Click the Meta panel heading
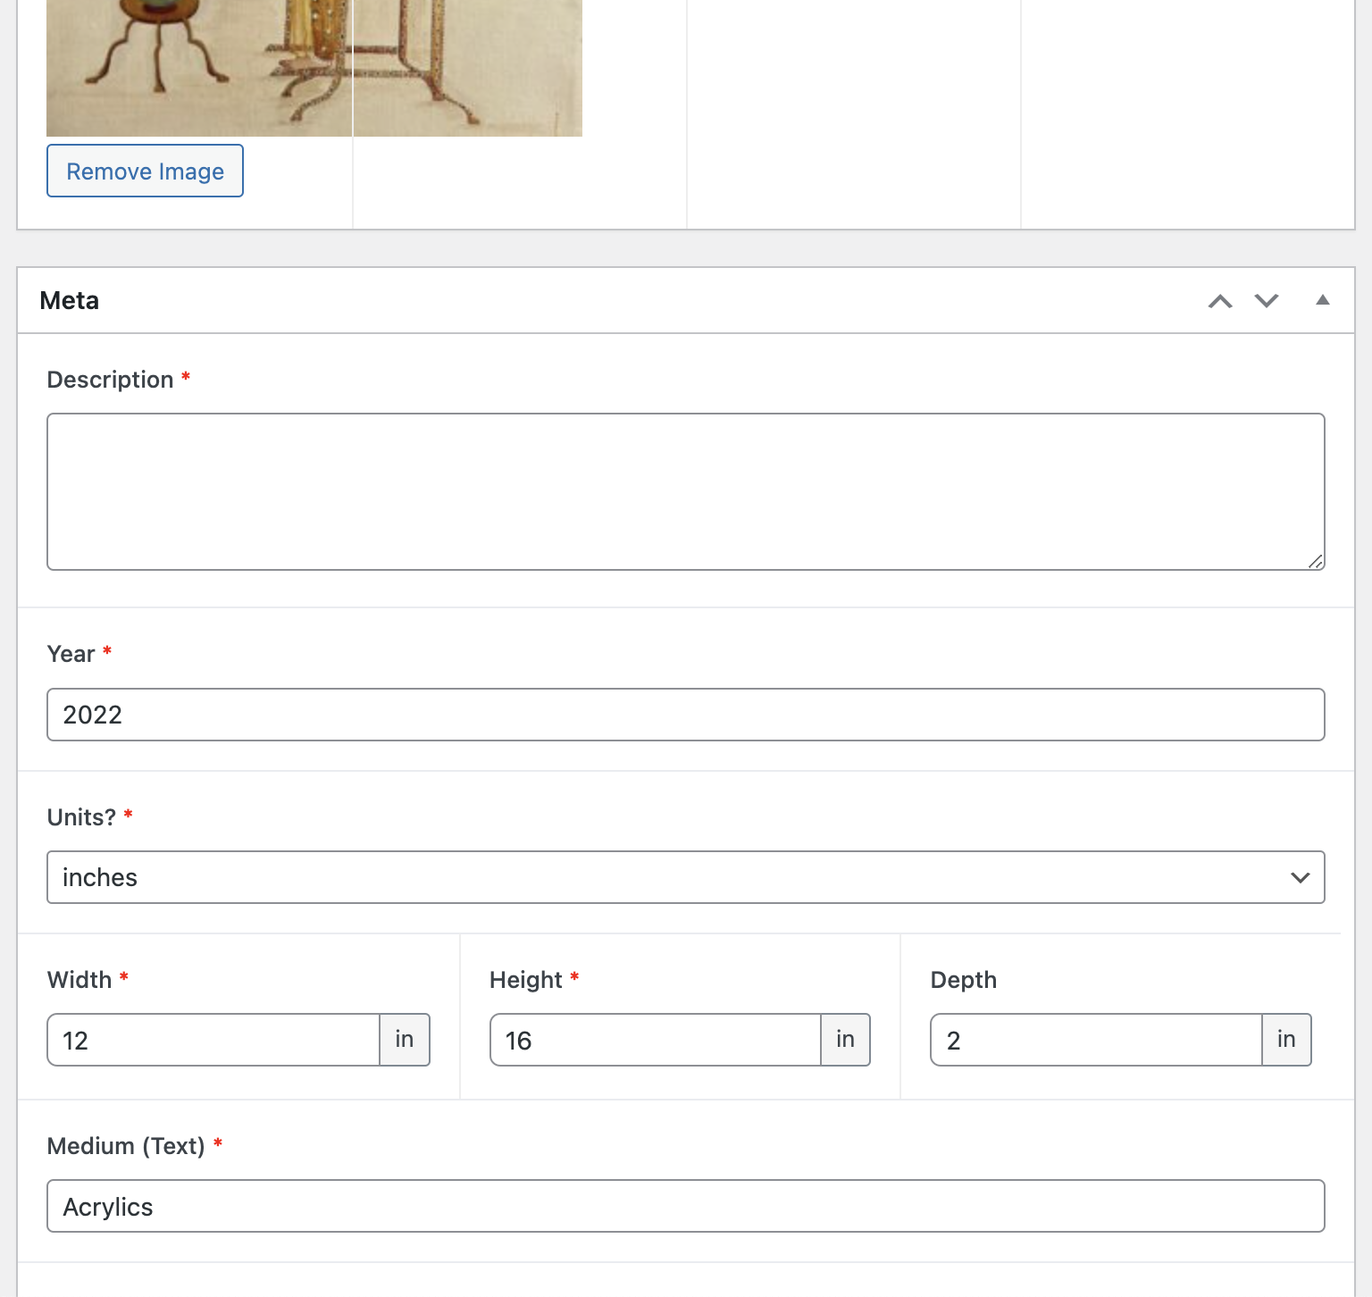The width and height of the screenshot is (1372, 1297). [70, 301]
